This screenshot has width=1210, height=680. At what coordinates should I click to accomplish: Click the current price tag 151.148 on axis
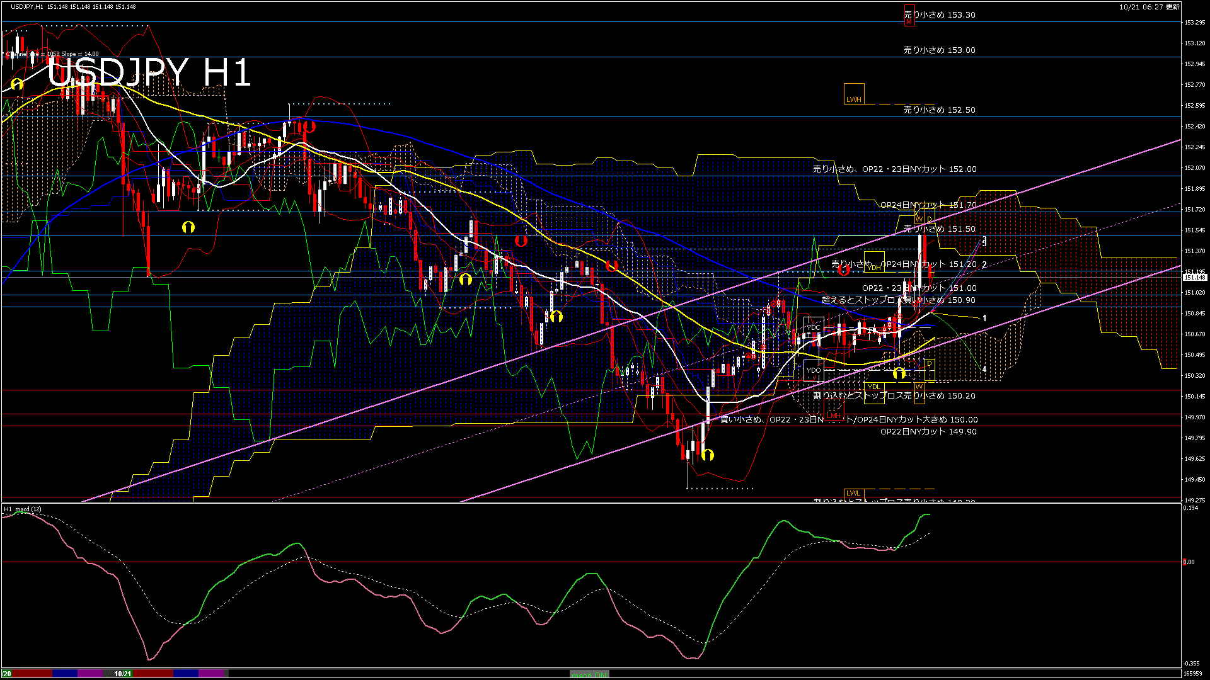click(1194, 277)
